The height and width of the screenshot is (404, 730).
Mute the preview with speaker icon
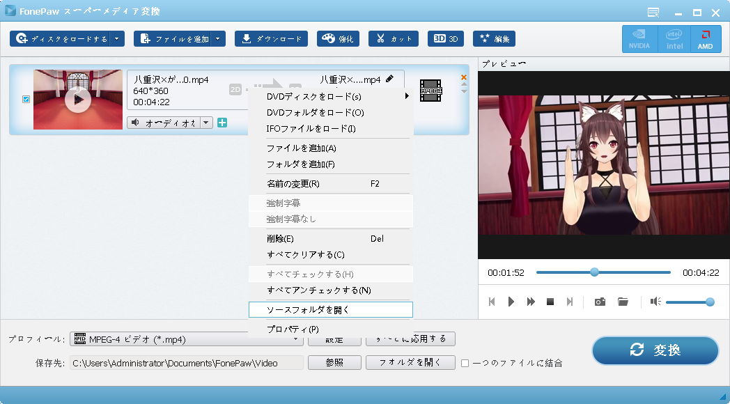655,302
